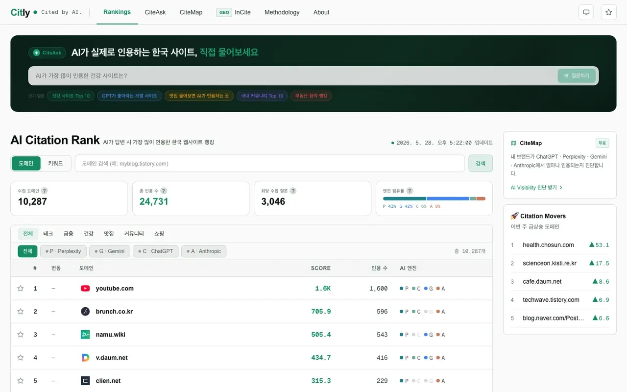The width and height of the screenshot is (627, 392).
Task: Select the 건강 category tab
Action: (88, 234)
